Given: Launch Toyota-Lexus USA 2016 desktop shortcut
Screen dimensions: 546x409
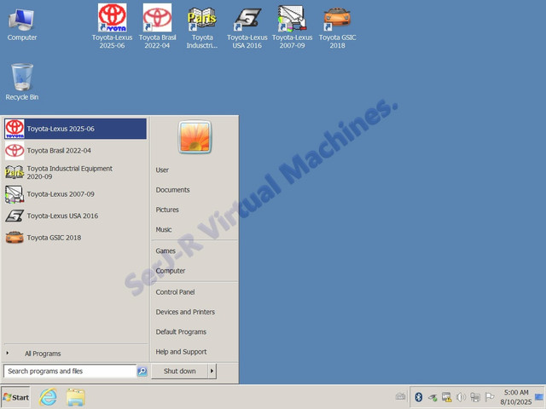Looking at the screenshot, I should [247, 26].
